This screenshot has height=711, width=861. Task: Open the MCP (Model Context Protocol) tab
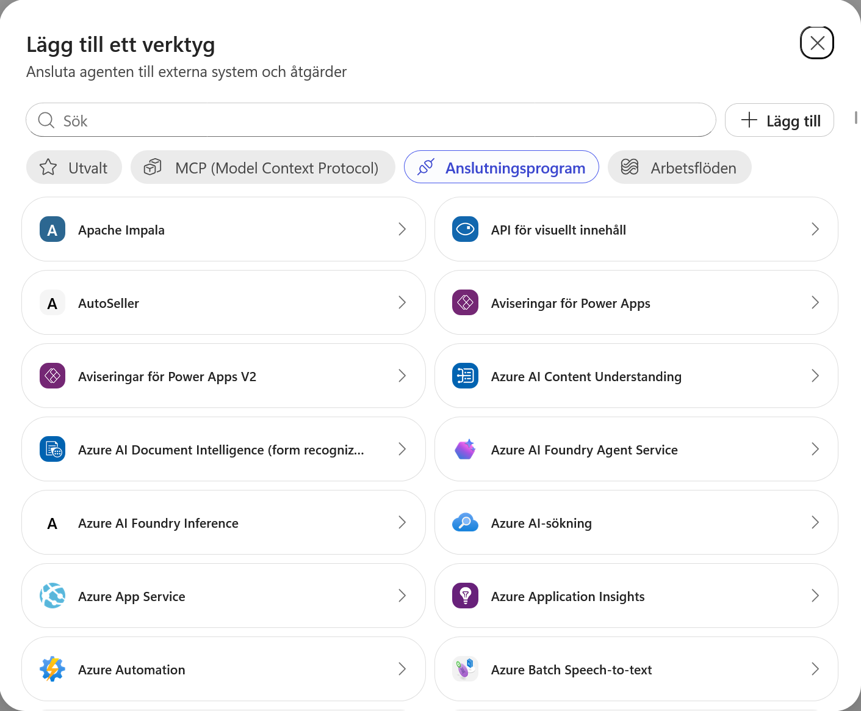(x=263, y=167)
